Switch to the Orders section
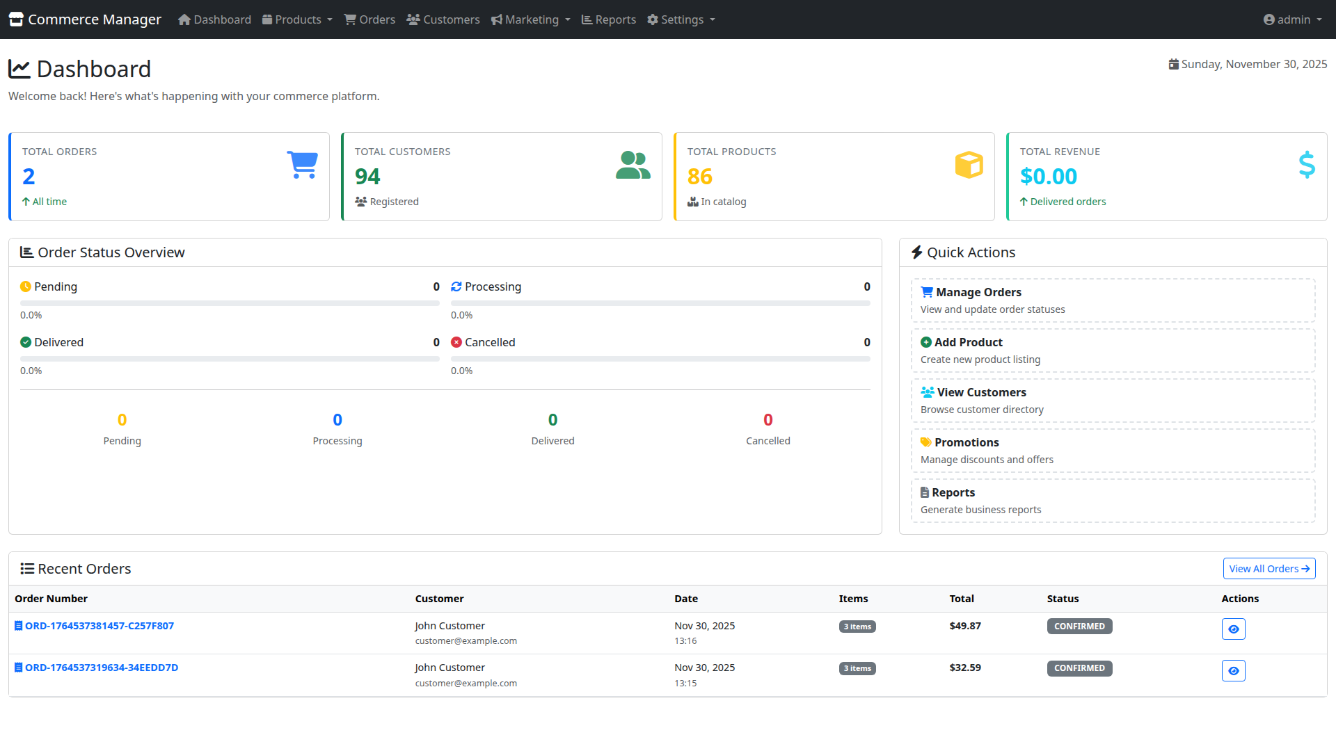 tap(369, 19)
